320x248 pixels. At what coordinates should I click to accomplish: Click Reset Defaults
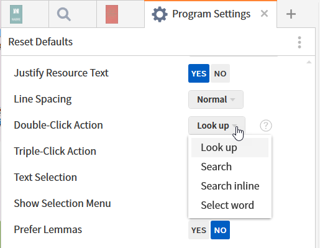tap(40, 42)
